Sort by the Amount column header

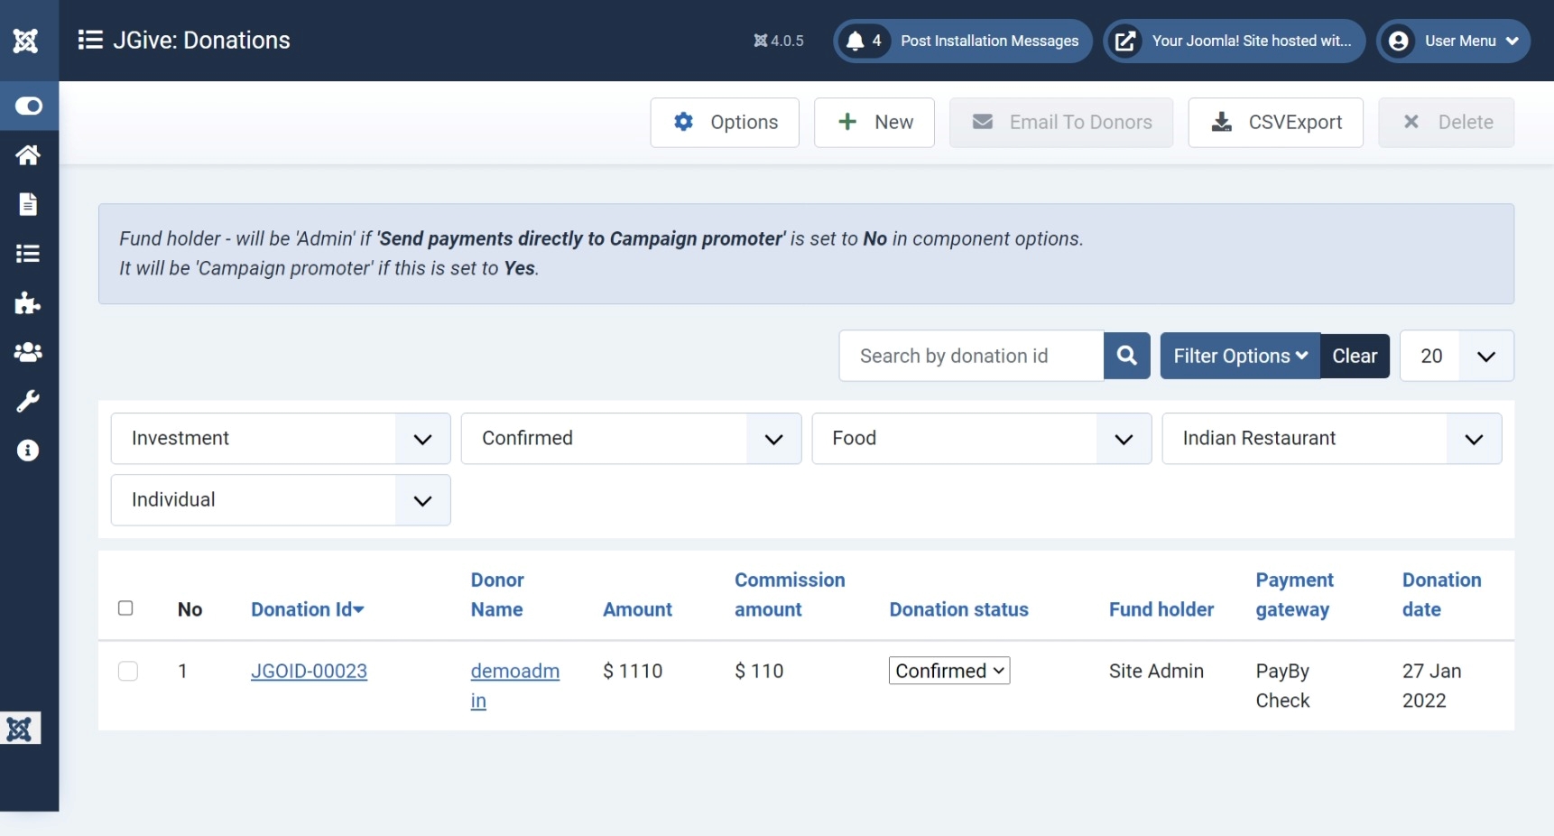[637, 609]
